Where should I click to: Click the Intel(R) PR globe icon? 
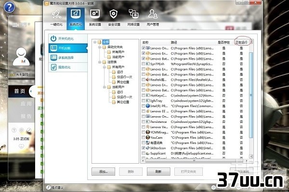click(x=148, y=106)
